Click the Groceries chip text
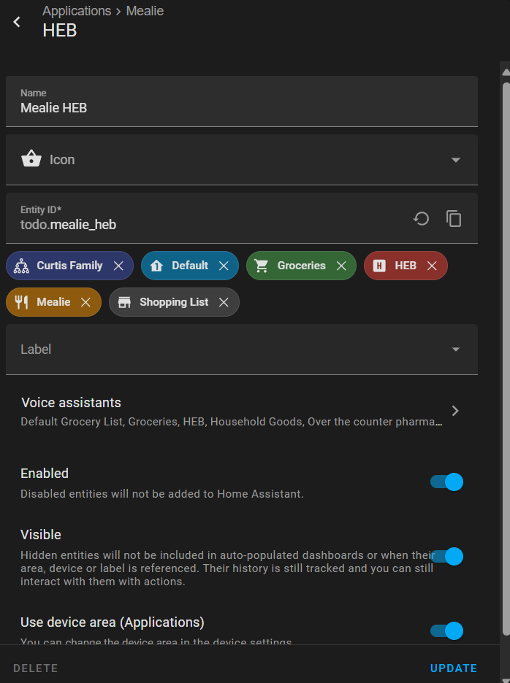The width and height of the screenshot is (510, 683). 302,266
